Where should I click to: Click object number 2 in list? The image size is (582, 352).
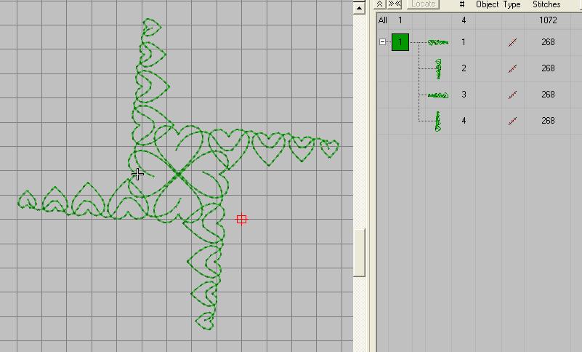pos(464,68)
